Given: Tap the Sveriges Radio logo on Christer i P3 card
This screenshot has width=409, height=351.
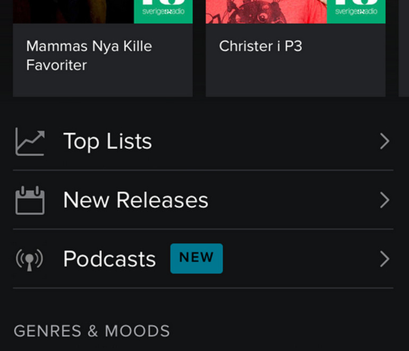Looking at the screenshot, I should point(356,12).
